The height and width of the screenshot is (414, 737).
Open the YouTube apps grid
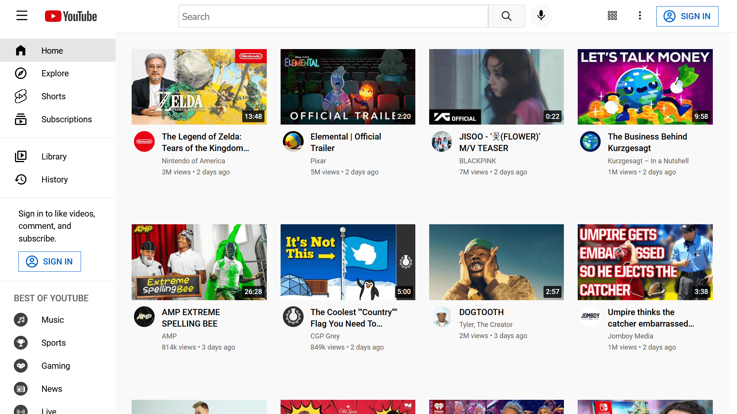tap(612, 16)
